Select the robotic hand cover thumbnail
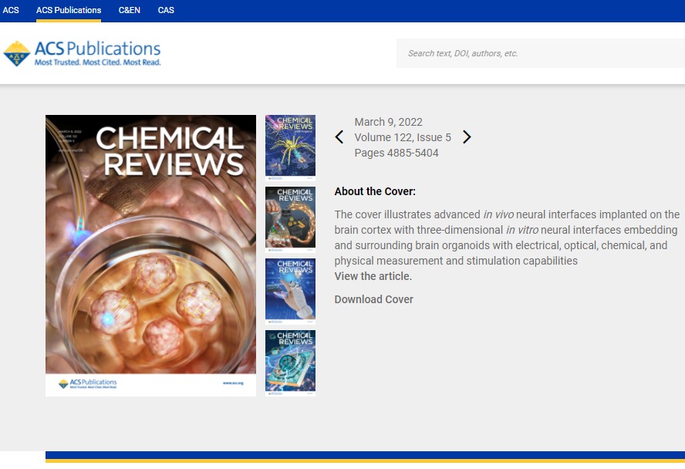Image resolution: width=685 pixels, height=469 pixels. [x=290, y=291]
